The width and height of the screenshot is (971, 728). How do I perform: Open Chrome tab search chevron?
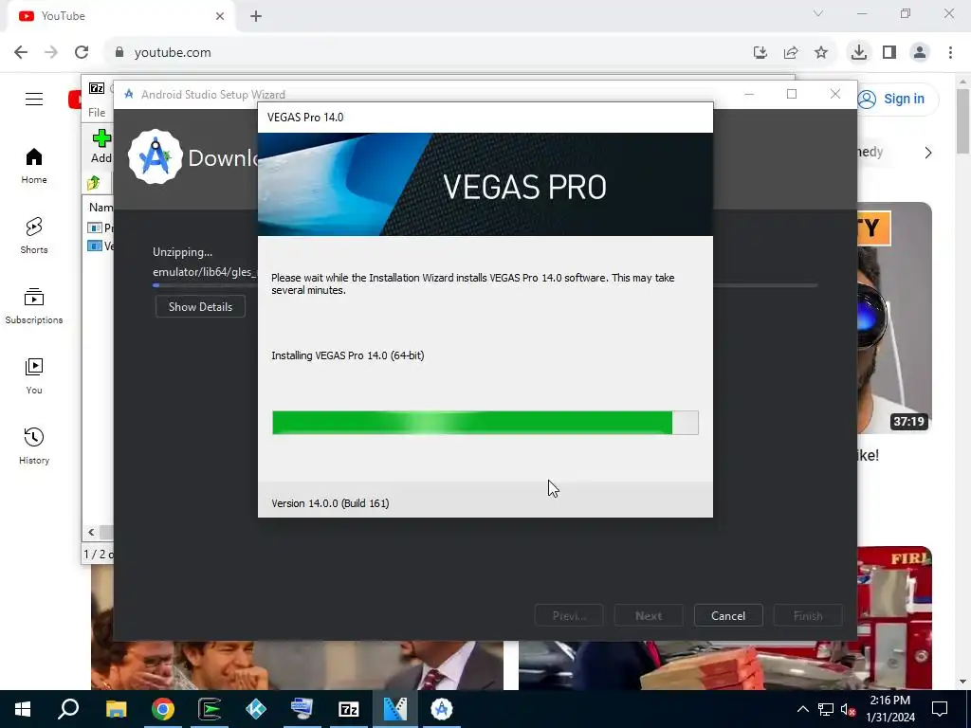(818, 13)
